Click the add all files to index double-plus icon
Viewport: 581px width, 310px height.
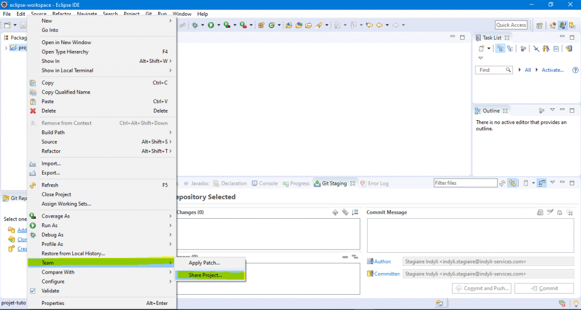coord(345,213)
